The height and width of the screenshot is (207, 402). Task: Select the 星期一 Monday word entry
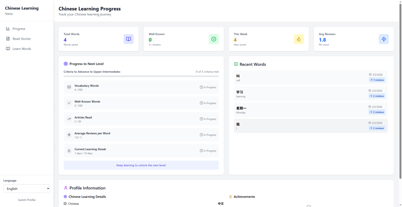click(x=301, y=110)
